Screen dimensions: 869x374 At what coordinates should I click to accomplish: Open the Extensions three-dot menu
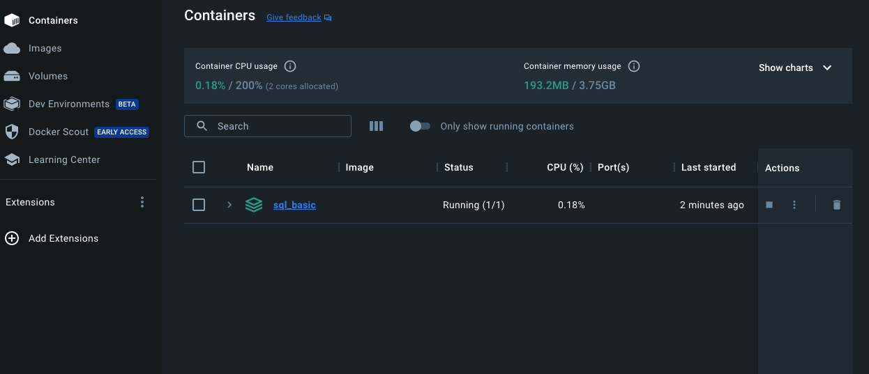tap(142, 202)
